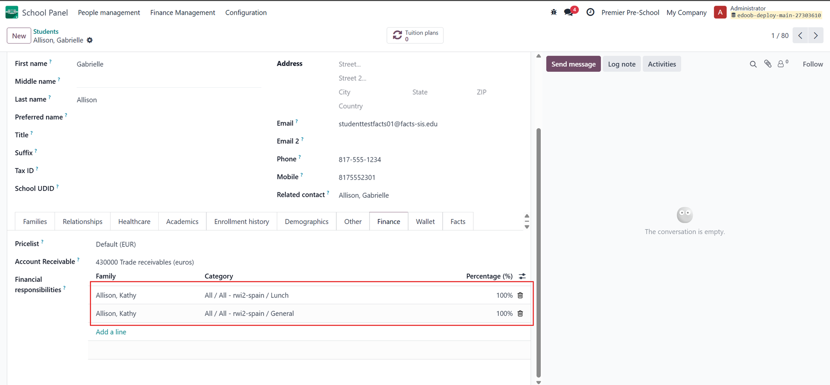The height and width of the screenshot is (385, 830).
Task: Attach files using paperclip icon
Action: point(768,64)
